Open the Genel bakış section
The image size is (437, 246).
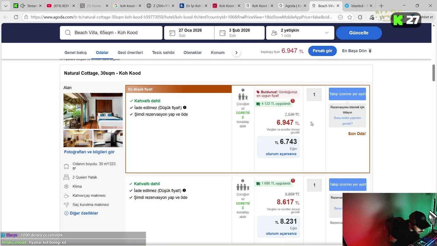(75, 53)
